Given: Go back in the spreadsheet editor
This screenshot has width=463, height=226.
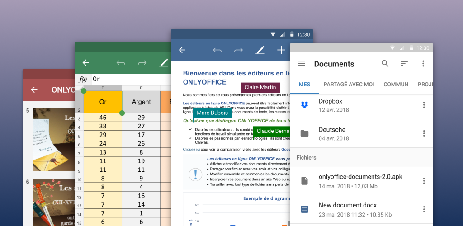Looking at the screenshot, I should (x=85, y=62).
